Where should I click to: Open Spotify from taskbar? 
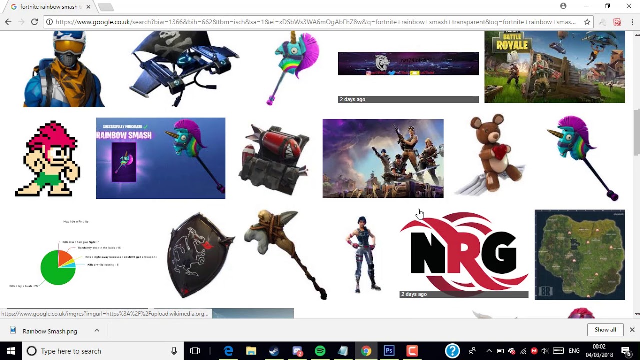click(x=320, y=351)
